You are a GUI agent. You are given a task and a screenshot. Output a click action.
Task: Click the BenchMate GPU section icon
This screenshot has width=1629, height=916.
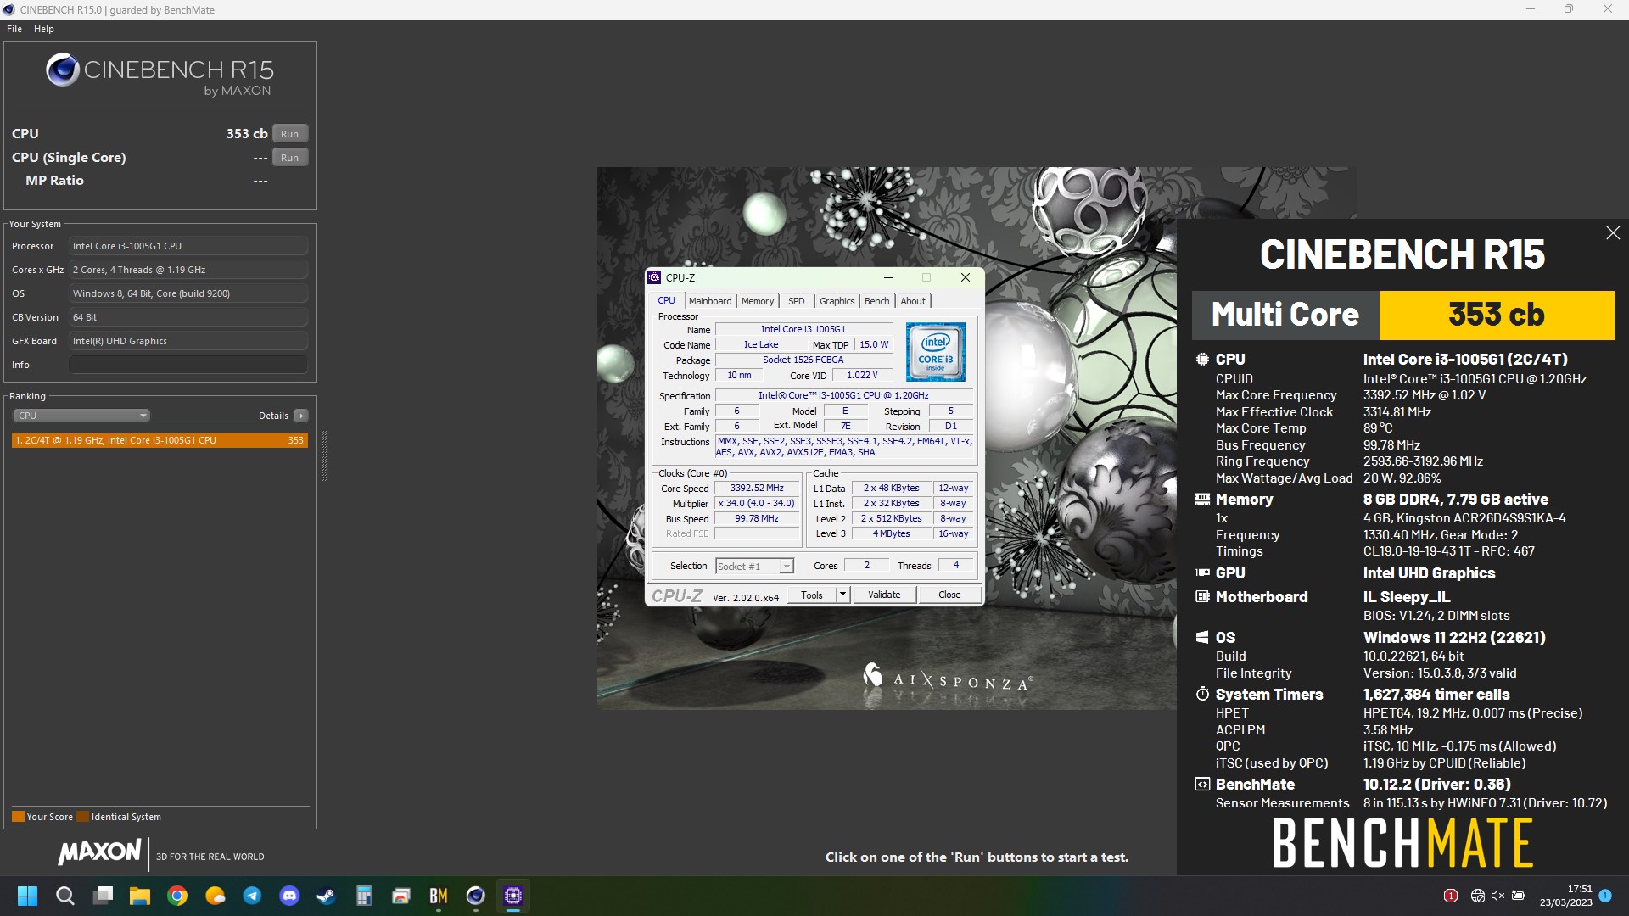point(1202,572)
